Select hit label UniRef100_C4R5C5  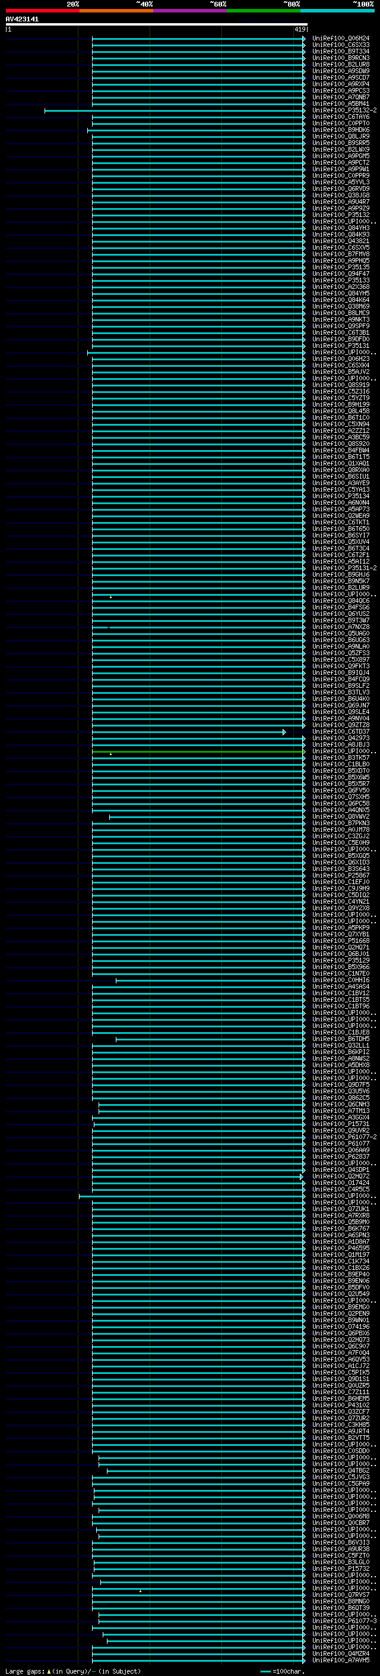341,1189
